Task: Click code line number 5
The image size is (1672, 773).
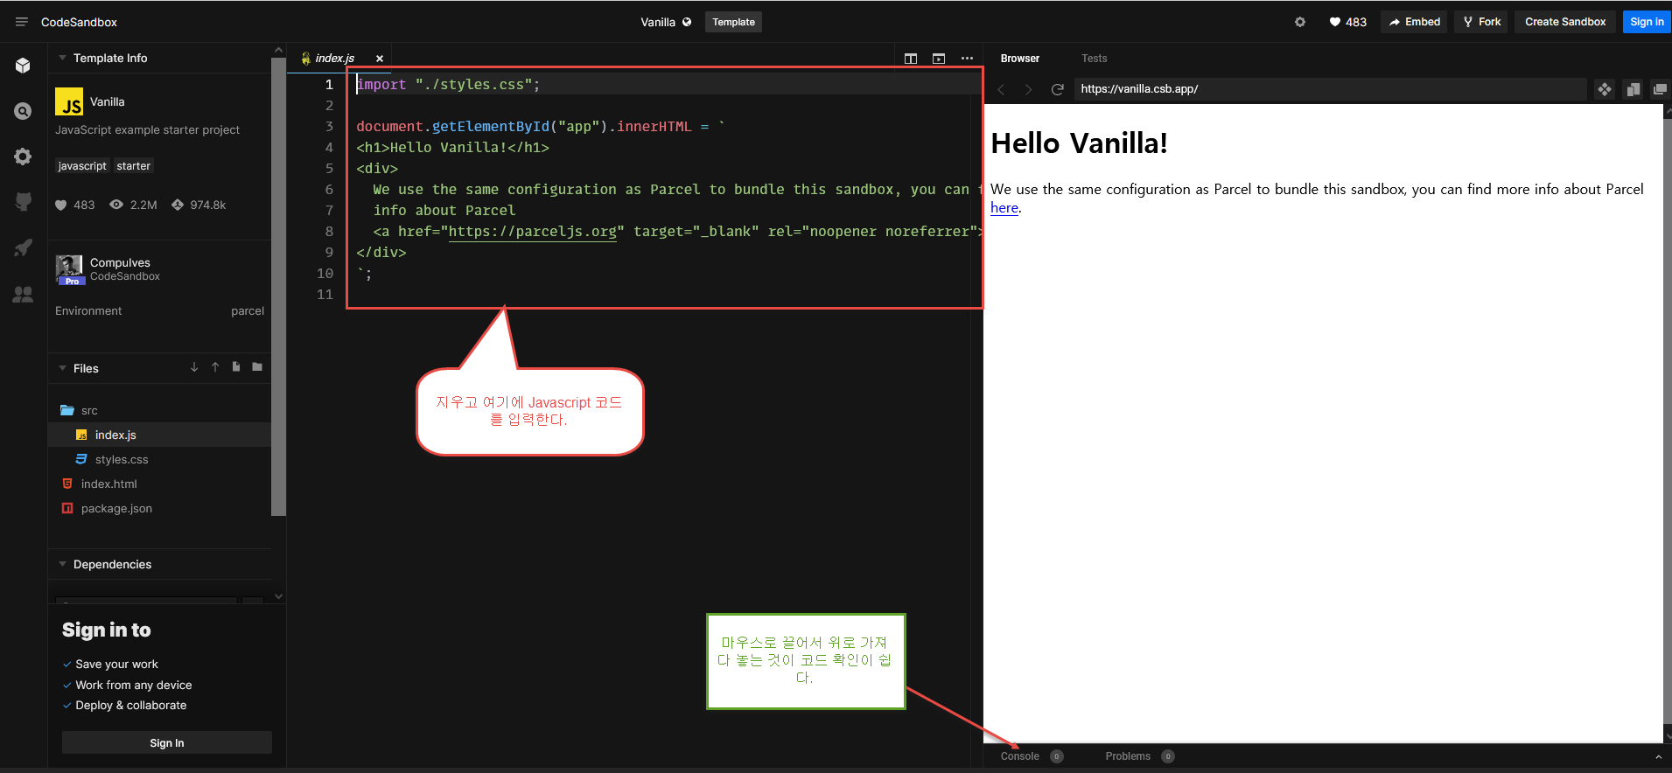Action: [x=330, y=168]
